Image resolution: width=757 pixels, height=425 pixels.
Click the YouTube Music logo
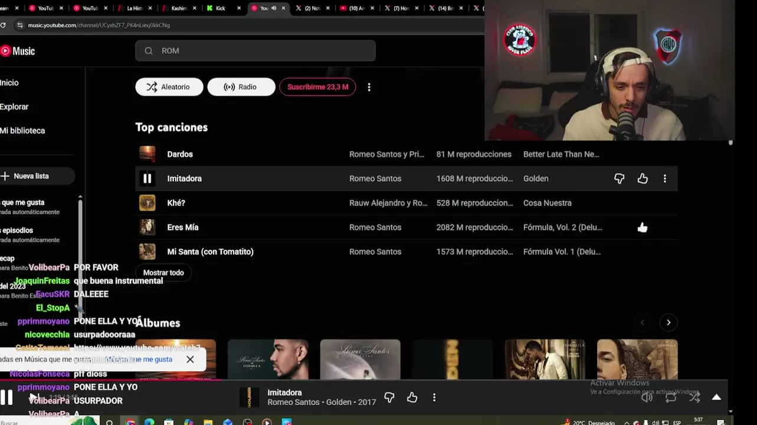[18, 51]
